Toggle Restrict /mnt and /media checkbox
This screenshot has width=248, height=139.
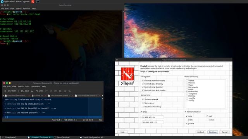tap(143, 90)
